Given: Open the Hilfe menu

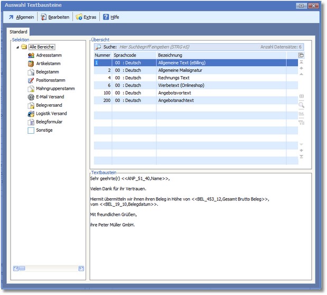Looking at the screenshot, I should point(111,17).
